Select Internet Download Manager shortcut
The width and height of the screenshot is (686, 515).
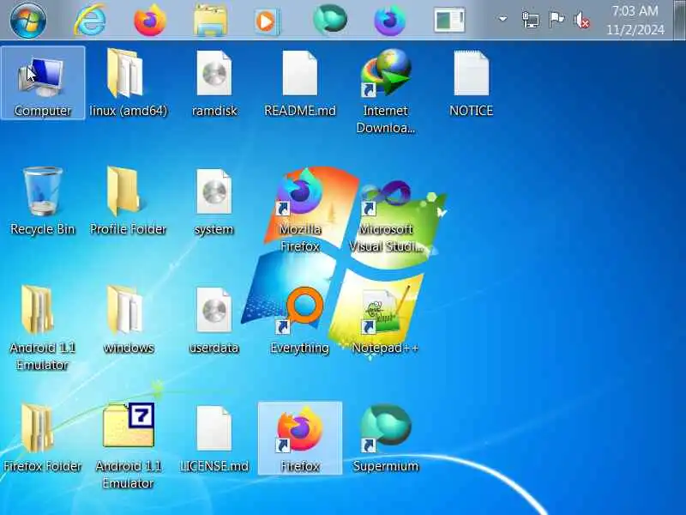click(x=385, y=91)
